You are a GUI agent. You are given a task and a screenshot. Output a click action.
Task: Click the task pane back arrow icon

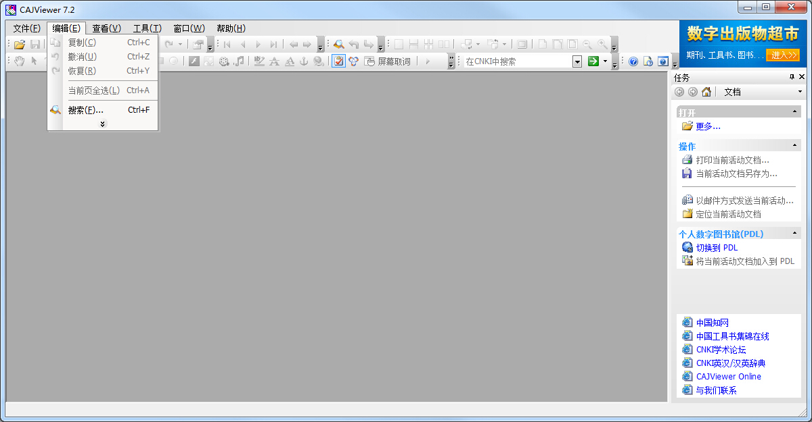679,92
